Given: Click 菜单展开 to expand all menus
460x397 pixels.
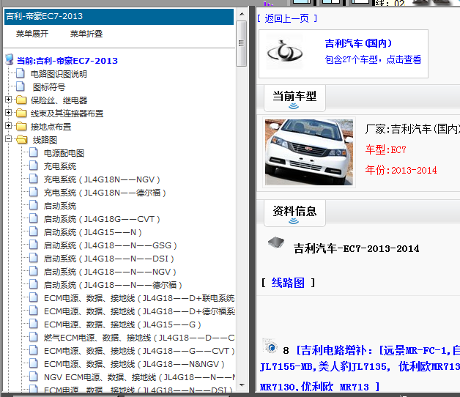Looking at the screenshot, I should 32,34.
